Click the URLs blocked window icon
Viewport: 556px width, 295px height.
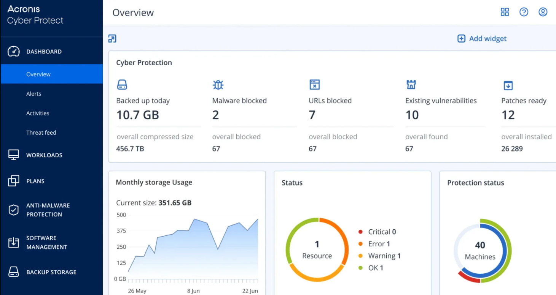click(x=314, y=85)
